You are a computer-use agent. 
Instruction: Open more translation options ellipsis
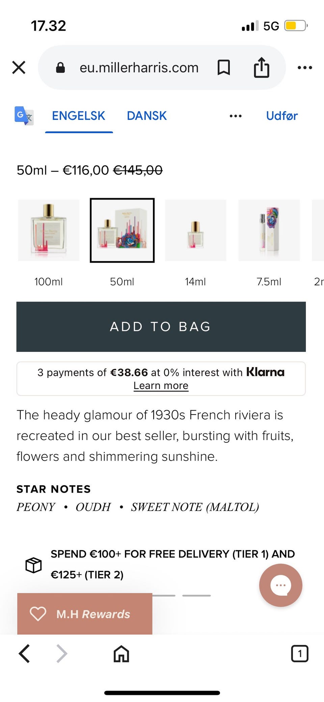click(236, 116)
